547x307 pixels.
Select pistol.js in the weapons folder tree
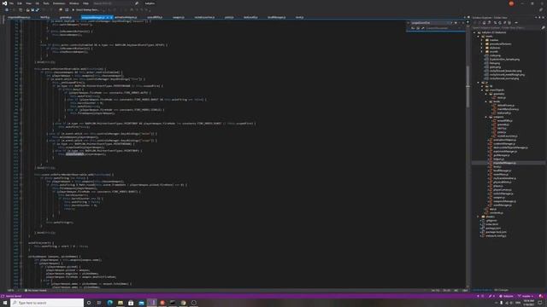pos(502,132)
